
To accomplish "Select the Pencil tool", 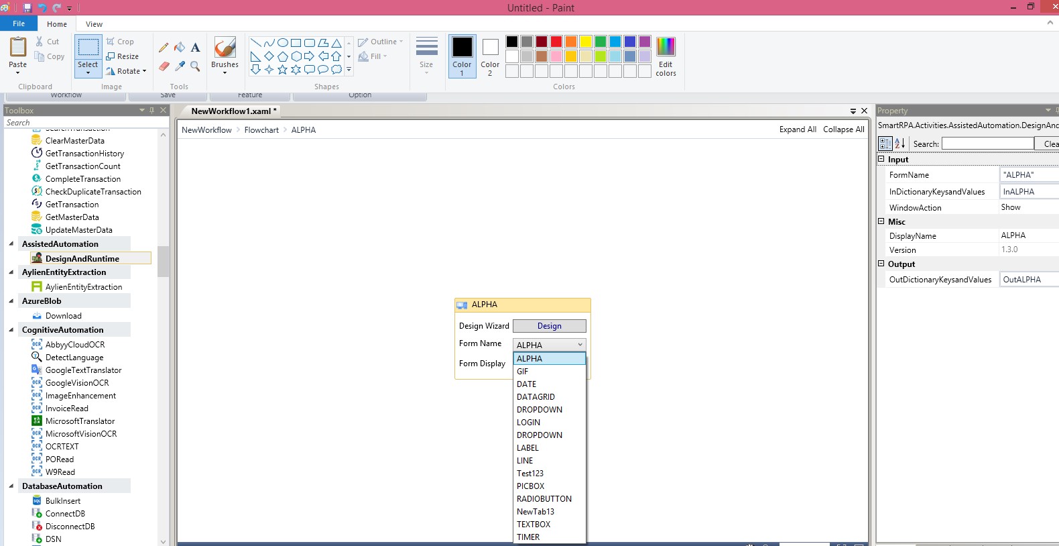I will tap(164, 48).
